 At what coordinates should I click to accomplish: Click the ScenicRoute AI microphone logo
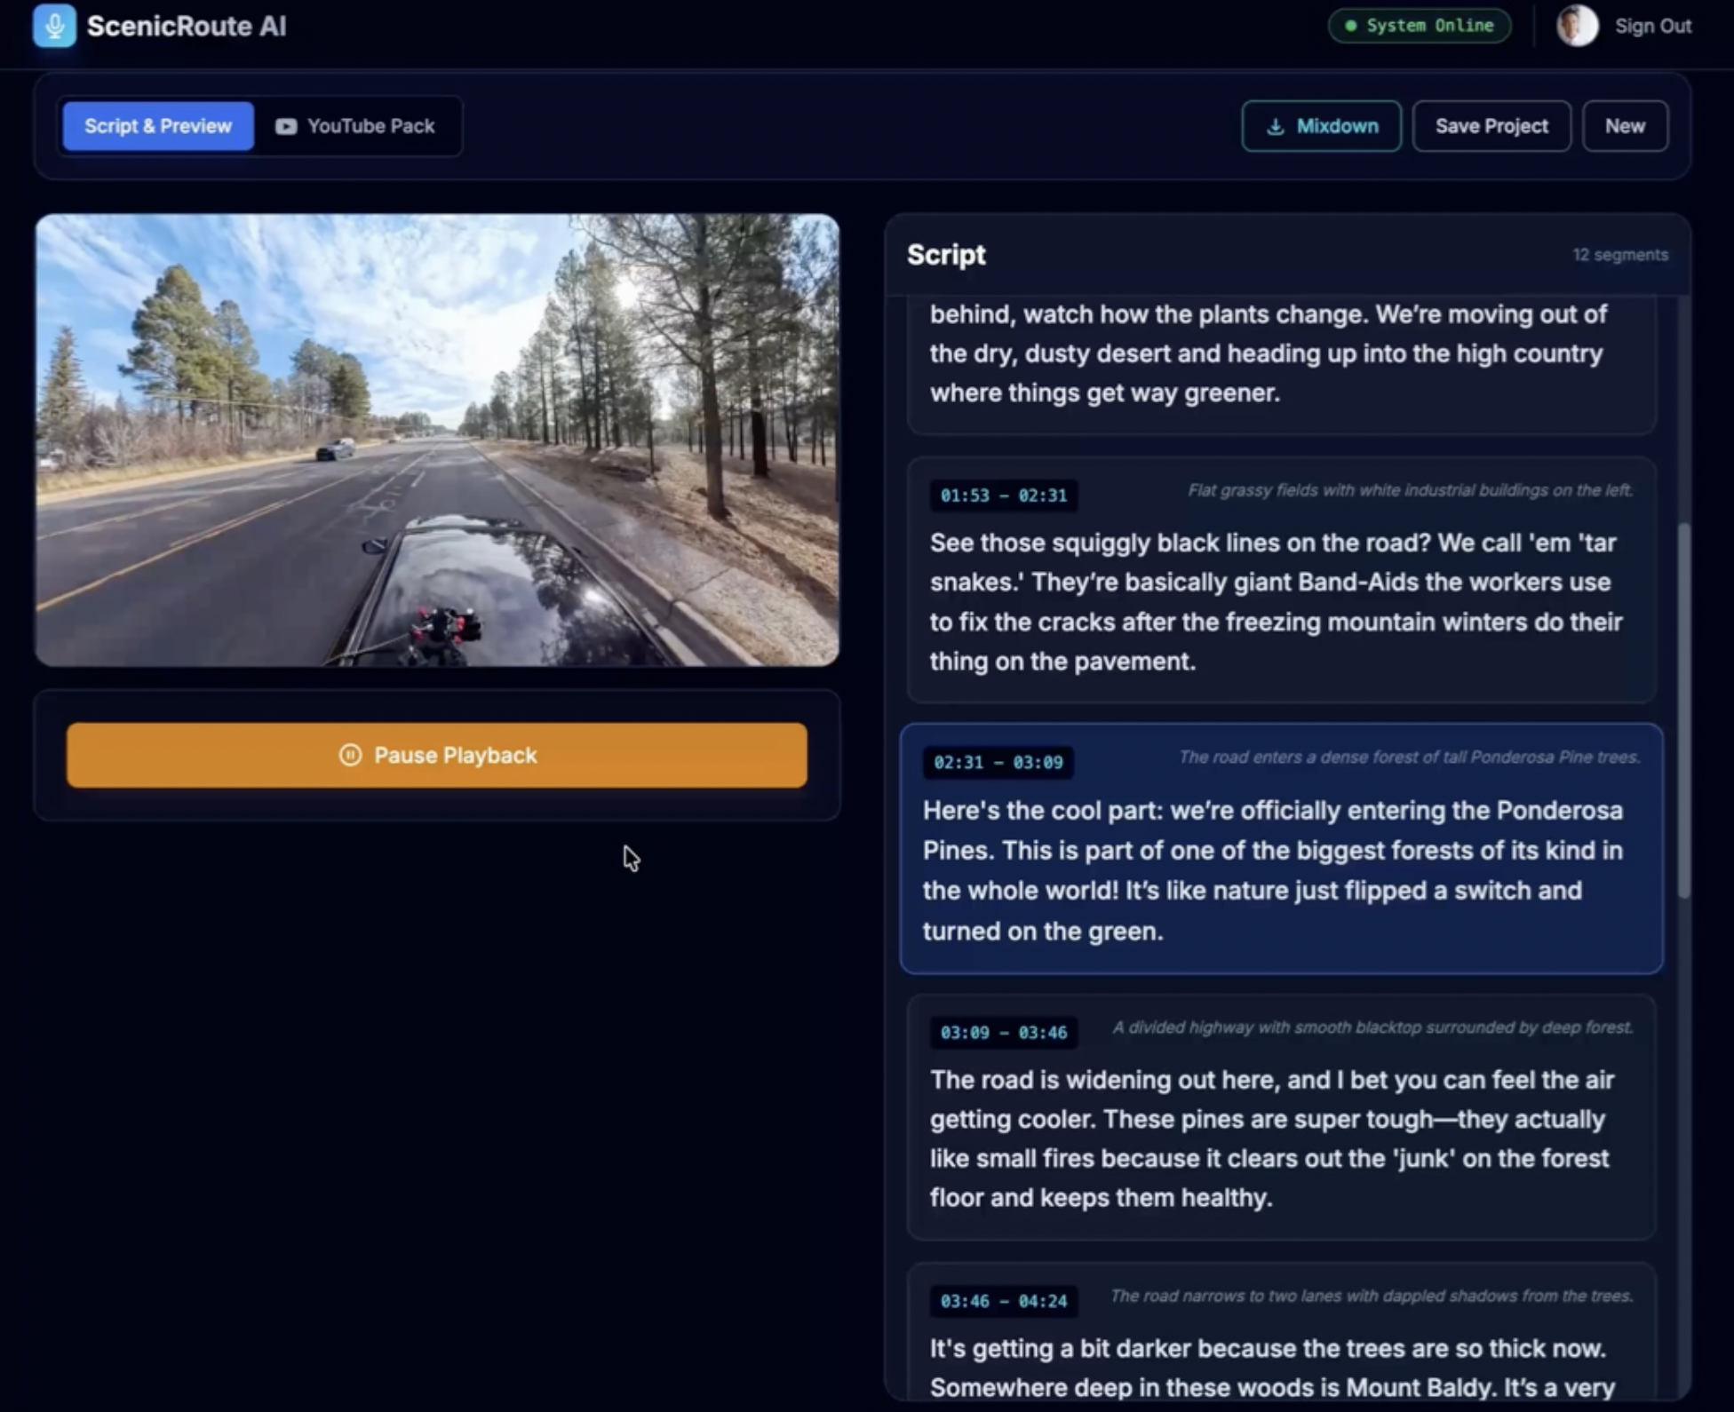(54, 26)
